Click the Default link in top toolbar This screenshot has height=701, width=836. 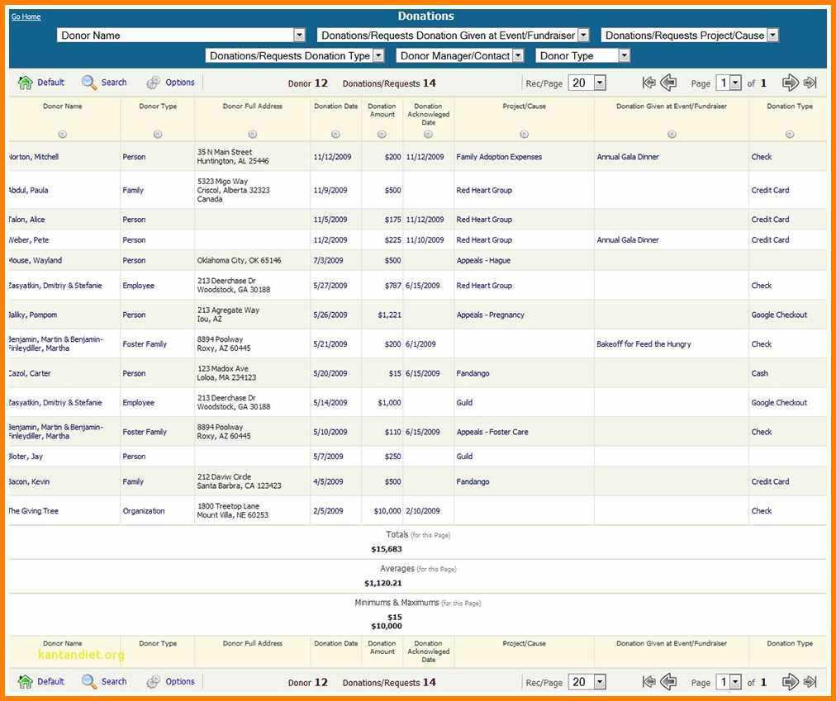pos(50,82)
